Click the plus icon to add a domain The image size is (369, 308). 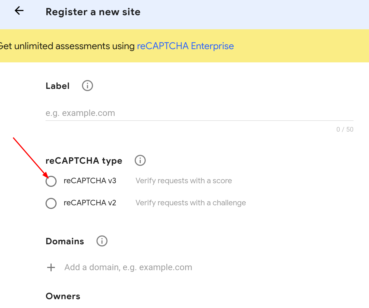click(51, 267)
